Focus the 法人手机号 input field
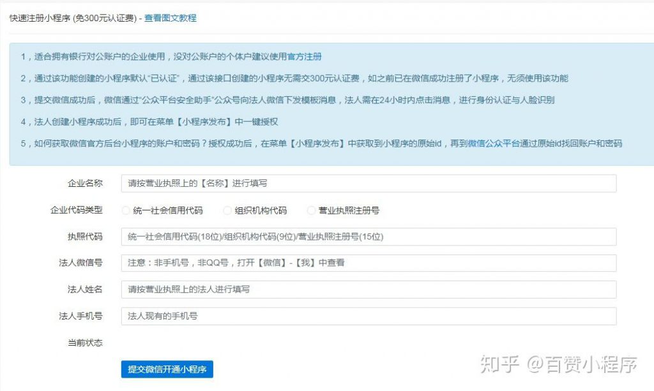654x391 pixels. tap(369, 316)
